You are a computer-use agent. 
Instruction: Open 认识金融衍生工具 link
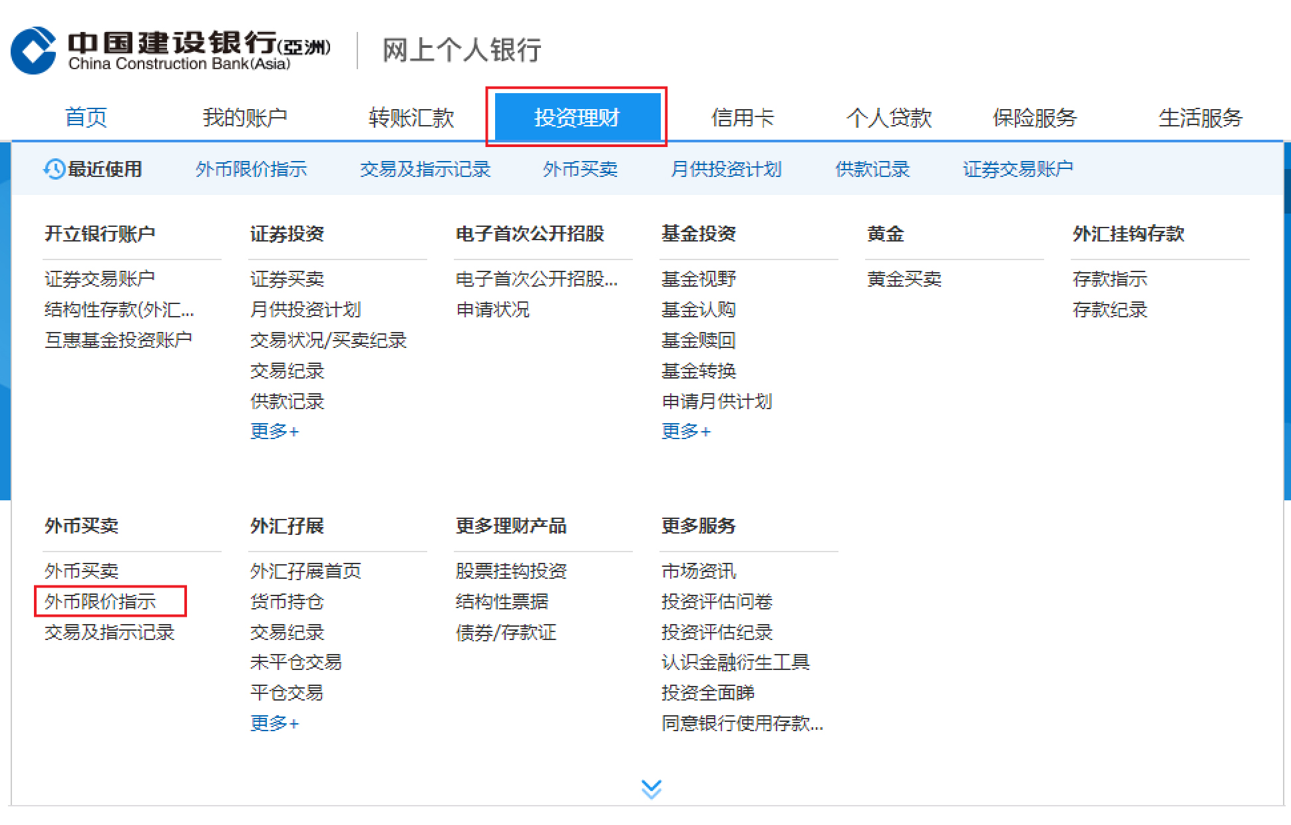point(736,662)
